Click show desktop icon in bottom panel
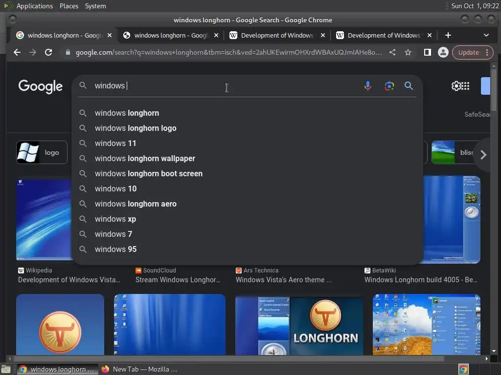The height and width of the screenshot is (375, 501). pos(6,369)
